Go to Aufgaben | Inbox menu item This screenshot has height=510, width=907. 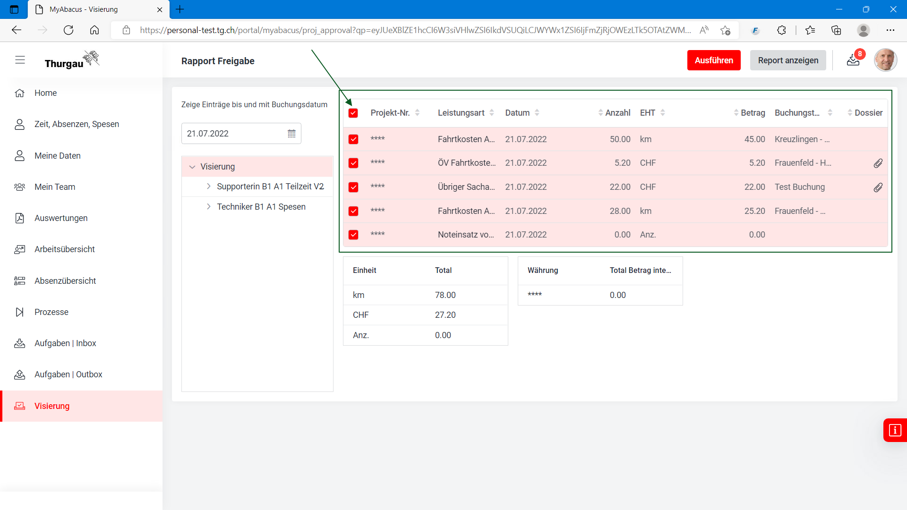click(65, 343)
